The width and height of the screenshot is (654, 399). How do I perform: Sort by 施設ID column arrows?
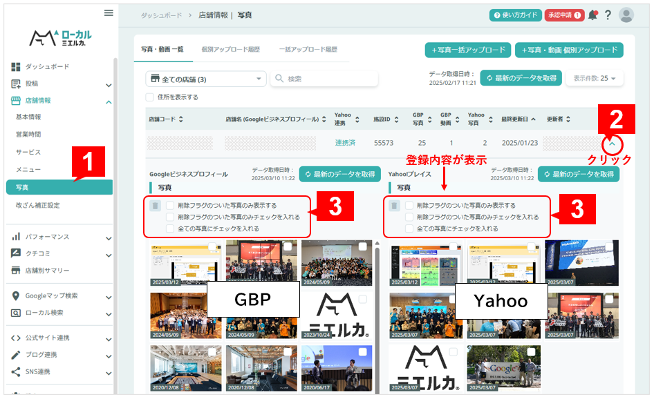pyautogui.click(x=396, y=119)
